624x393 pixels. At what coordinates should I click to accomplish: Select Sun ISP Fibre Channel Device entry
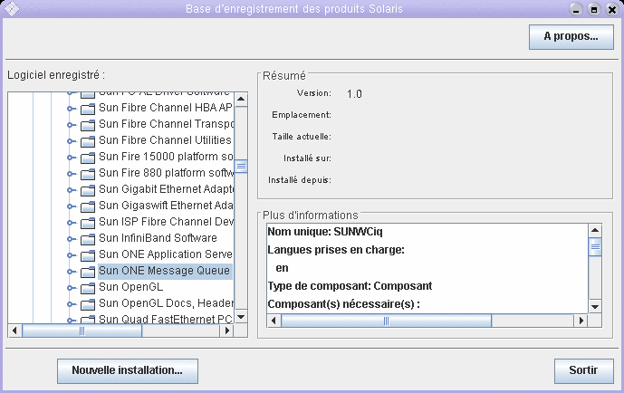(166, 222)
